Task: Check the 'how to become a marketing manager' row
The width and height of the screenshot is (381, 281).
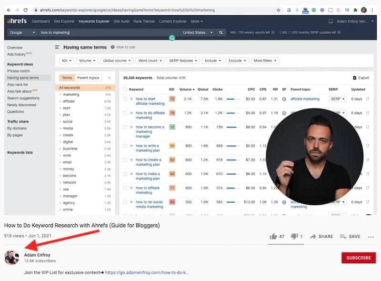Action: tap(125, 127)
